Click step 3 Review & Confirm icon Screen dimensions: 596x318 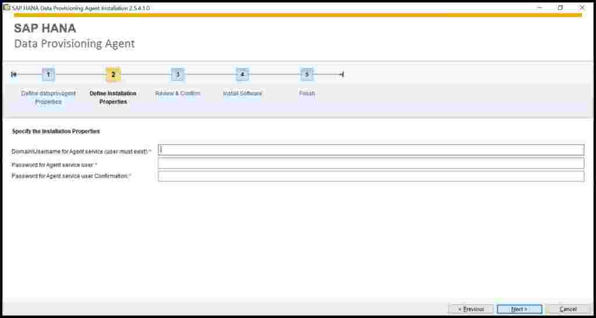(x=178, y=75)
